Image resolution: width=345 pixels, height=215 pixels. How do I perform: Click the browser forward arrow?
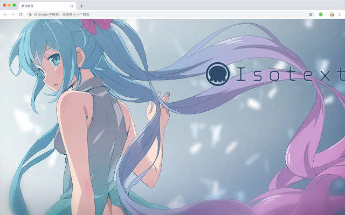13,15
